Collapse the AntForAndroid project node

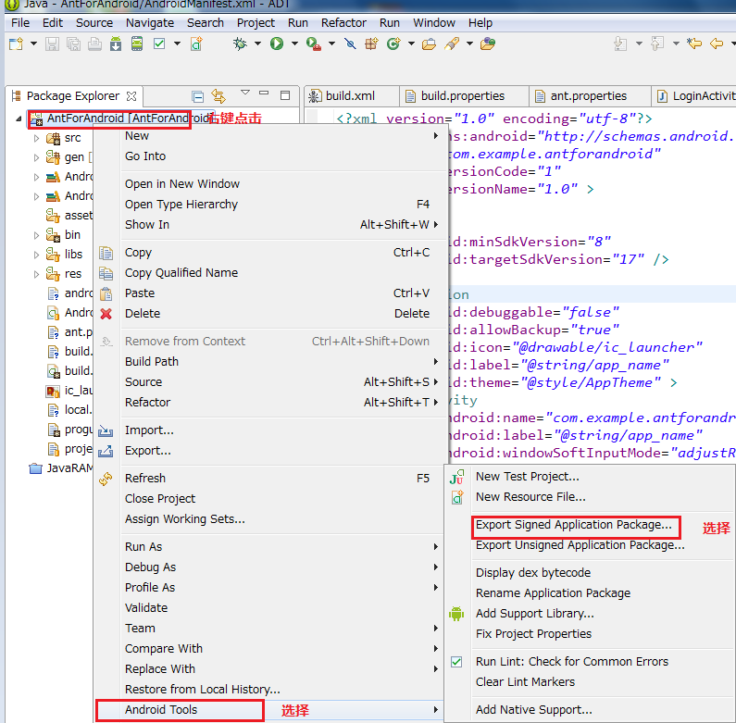[x=19, y=118]
